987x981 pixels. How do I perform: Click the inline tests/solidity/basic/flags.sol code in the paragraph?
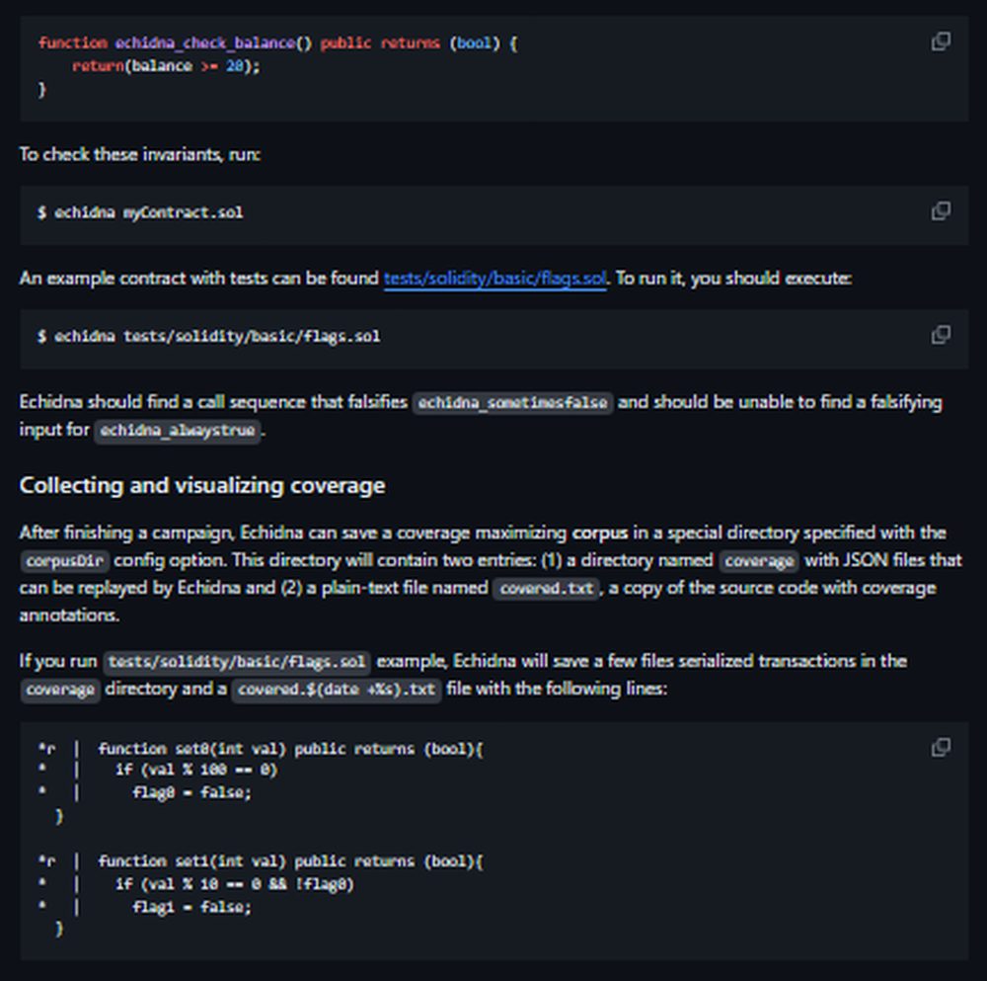tap(237, 662)
